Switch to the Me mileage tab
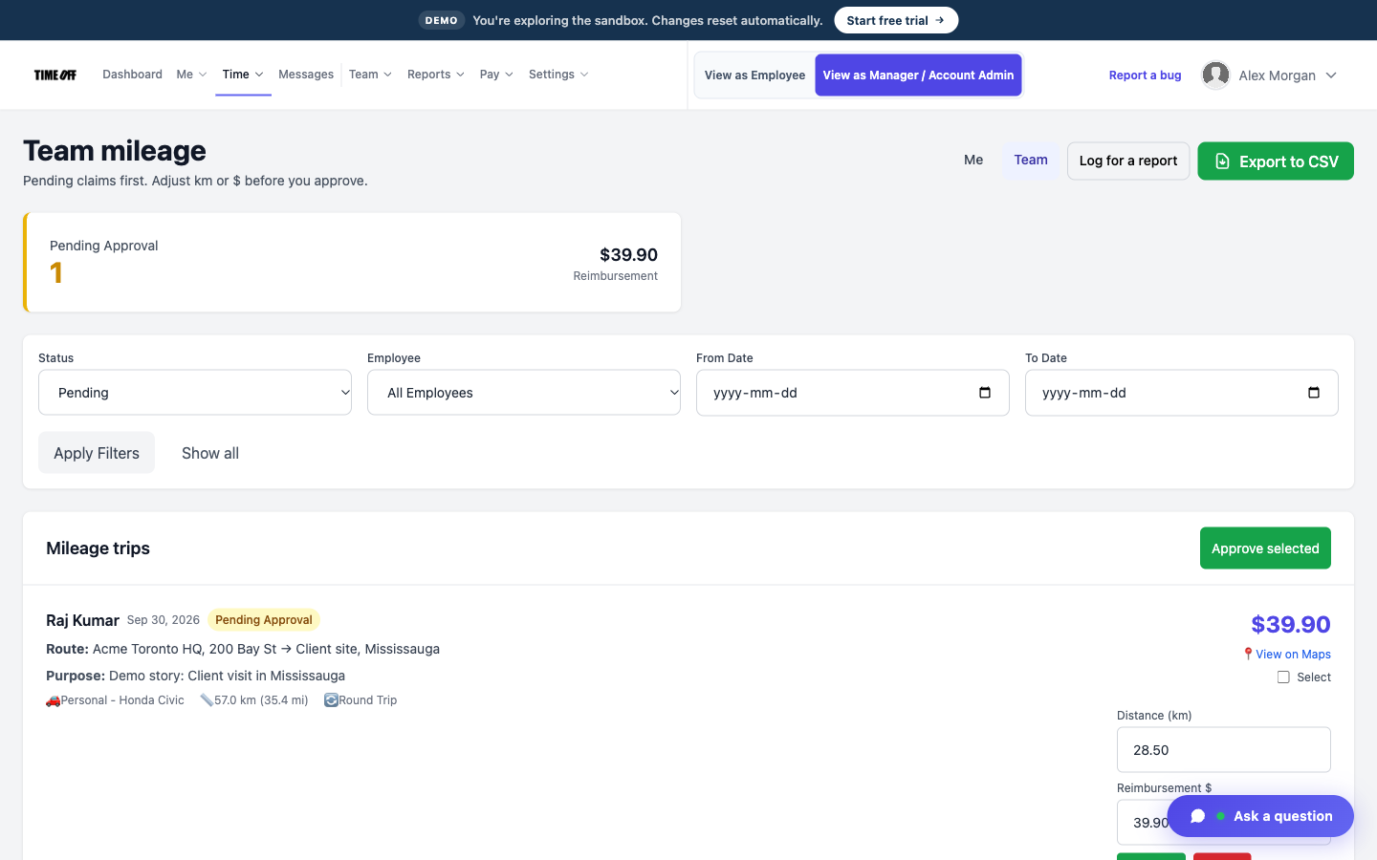1377x860 pixels. [973, 161]
